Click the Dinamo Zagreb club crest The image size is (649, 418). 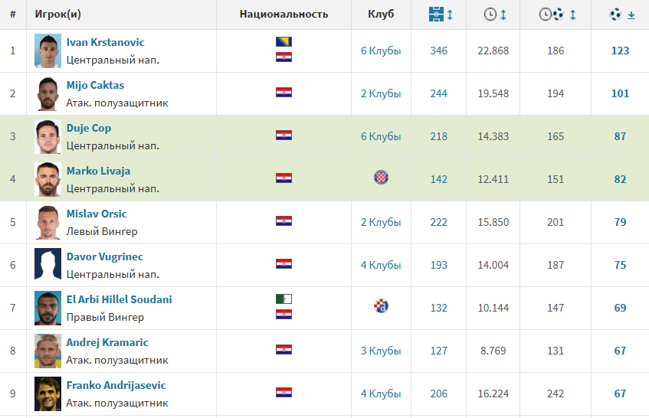(x=381, y=306)
